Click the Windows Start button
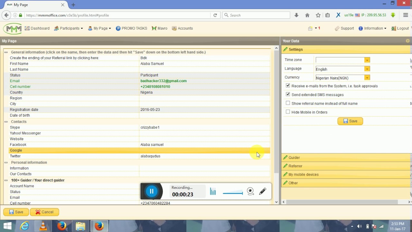This screenshot has width=412, height=232. tap(7, 226)
